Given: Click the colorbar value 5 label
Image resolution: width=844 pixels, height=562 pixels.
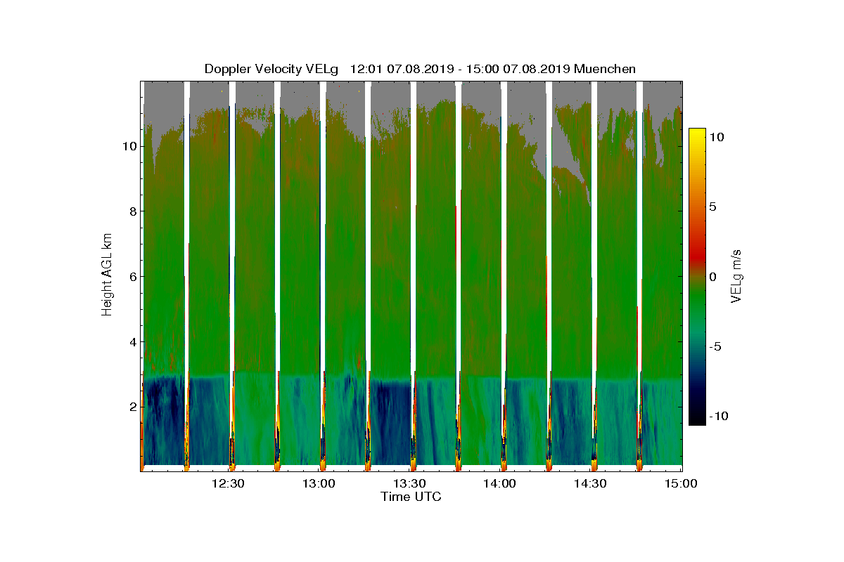Looking at the screenshot, I should pos(713,207).
